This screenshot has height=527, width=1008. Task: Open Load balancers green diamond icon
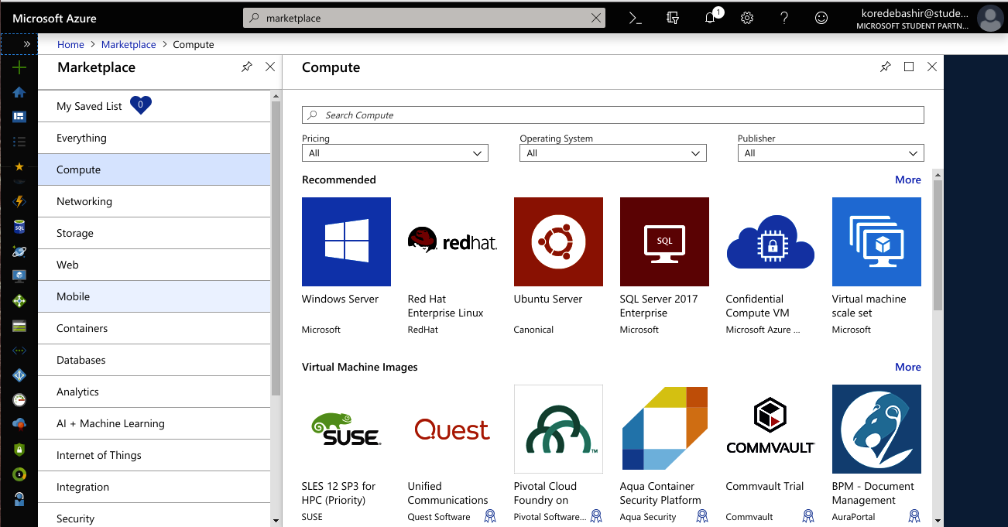point(19,301)
